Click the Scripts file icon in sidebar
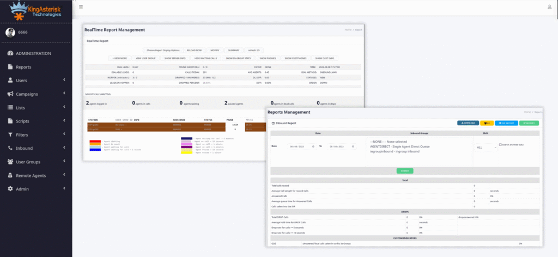This screenshot has height=257, width=558. pyautogui.click(x=10, y=121)
